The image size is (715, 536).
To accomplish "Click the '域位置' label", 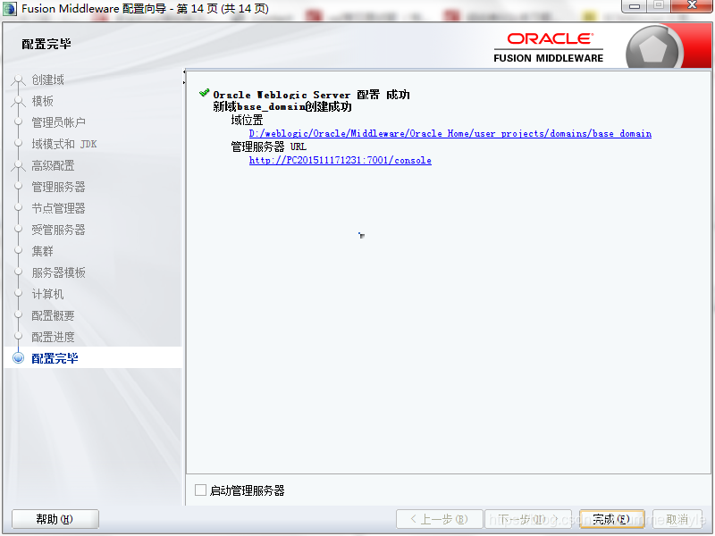I will (247, 120).
